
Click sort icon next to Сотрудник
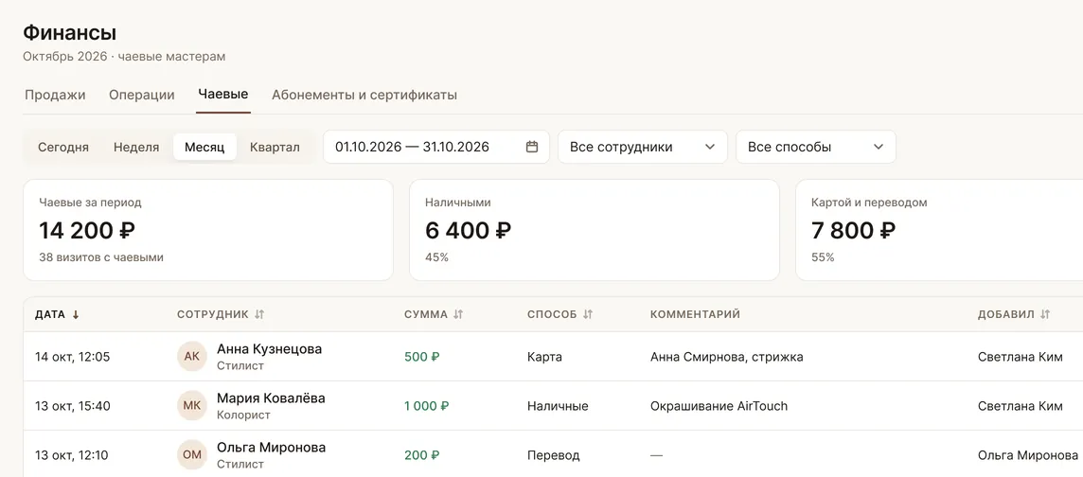(259, 314)
